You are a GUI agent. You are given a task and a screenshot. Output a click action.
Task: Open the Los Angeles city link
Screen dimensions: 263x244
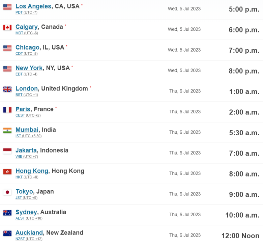click(x=33, y=6)
